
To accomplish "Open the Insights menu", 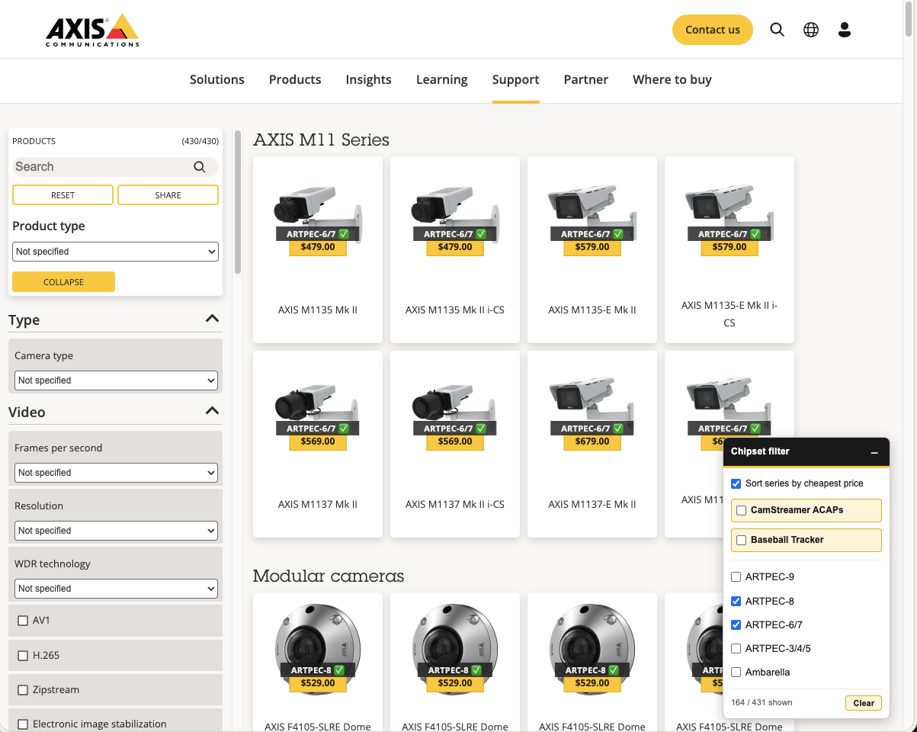I will coord(368,79).
